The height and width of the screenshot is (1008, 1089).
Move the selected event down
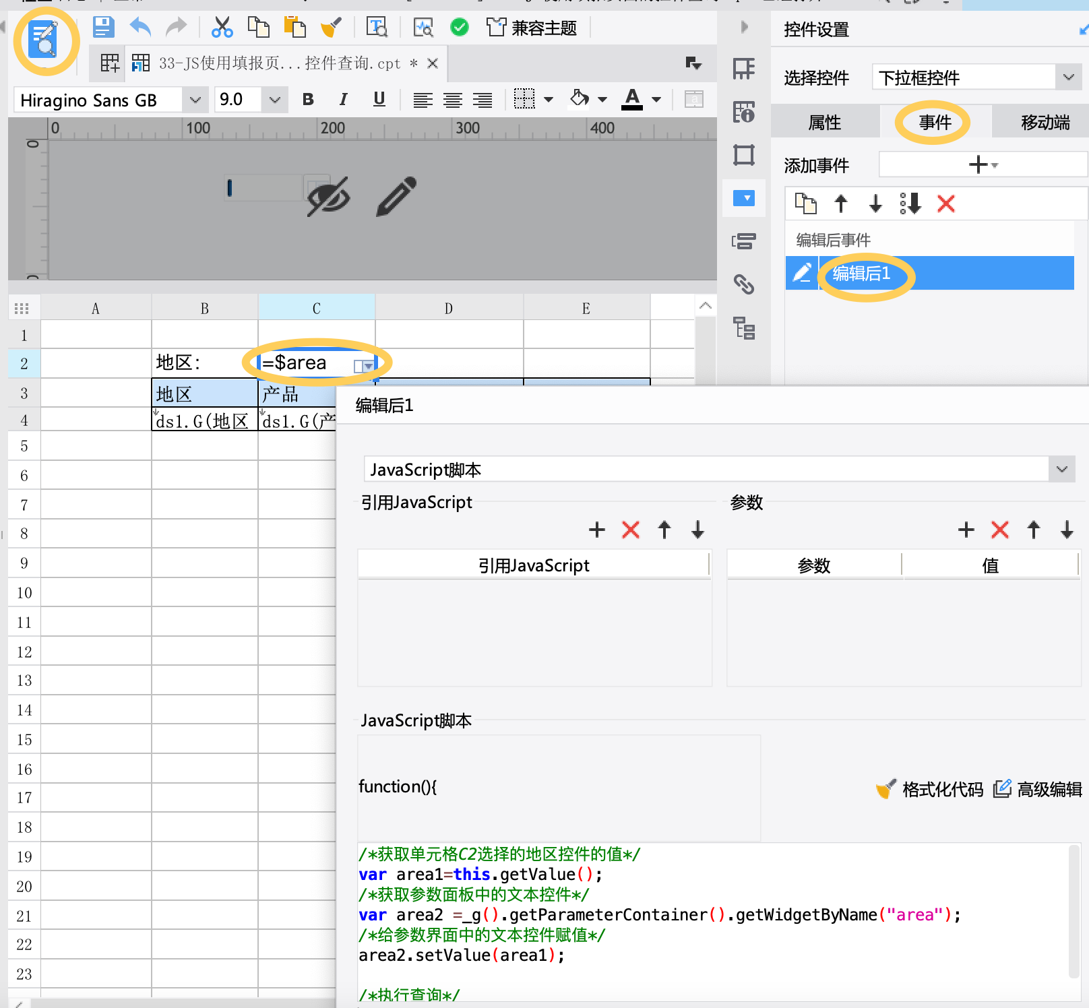pos(875,203)
